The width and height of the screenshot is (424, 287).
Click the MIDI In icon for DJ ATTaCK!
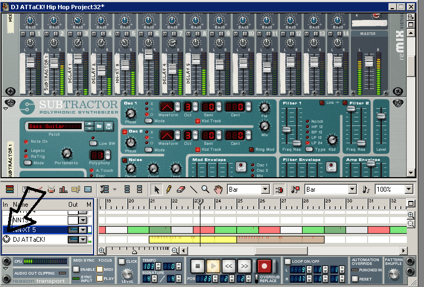click(6, 239)
